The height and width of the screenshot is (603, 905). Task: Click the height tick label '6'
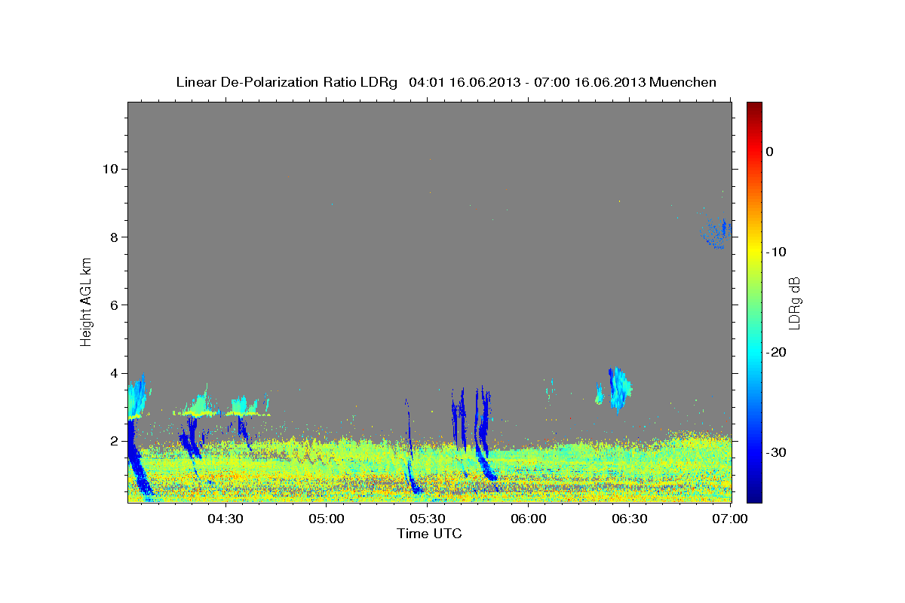(114, 305)
